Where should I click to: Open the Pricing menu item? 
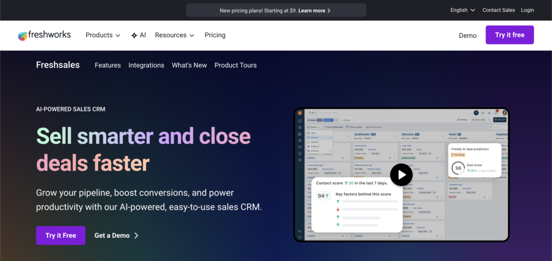215,35
